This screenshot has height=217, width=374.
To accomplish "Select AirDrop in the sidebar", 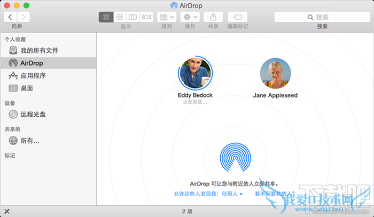I will (49, 63).
